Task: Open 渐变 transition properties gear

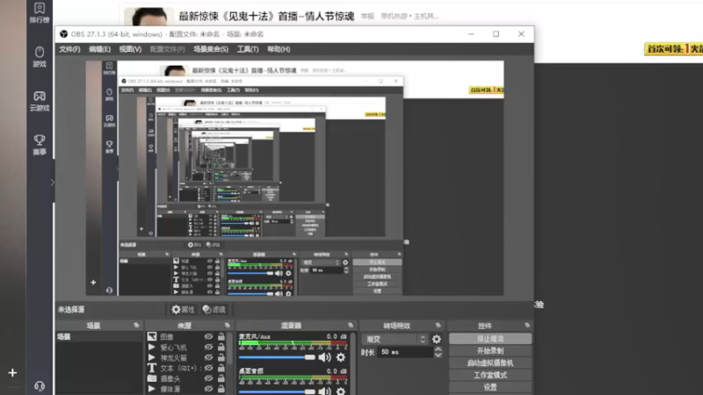Action: click(436, 340)
